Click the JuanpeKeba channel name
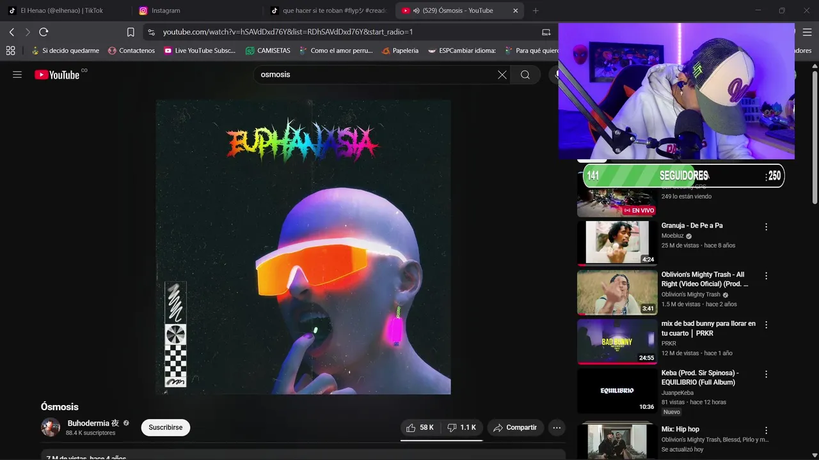819x460 pixels. pyautogui.click(x=677, y=393)
